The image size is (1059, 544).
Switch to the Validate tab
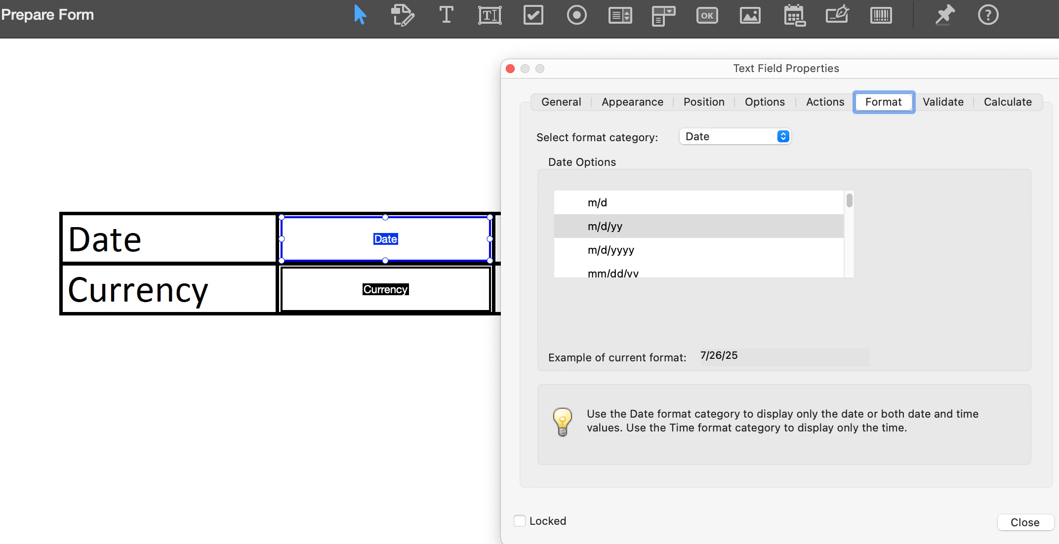[x=942, y=102]
